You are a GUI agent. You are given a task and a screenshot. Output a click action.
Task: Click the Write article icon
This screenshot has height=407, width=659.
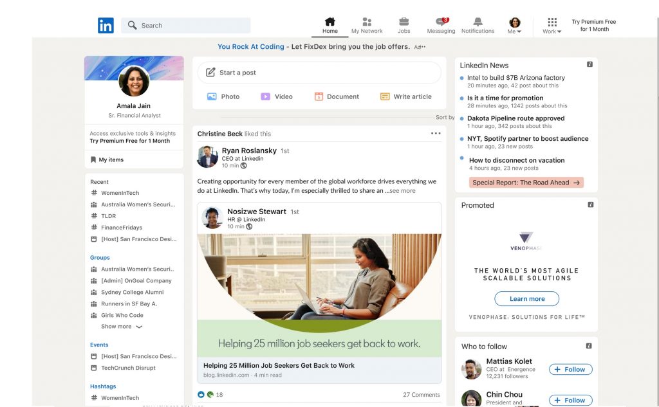[385, 96]
